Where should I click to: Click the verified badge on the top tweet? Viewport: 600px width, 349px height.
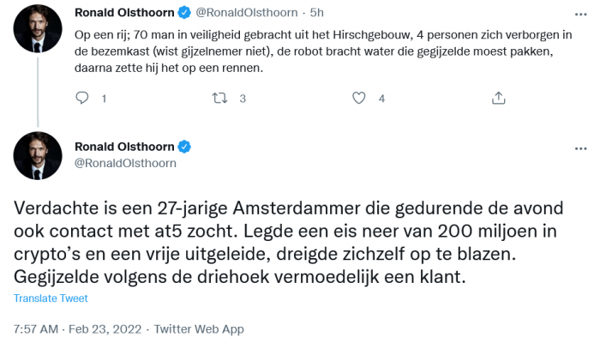click(x=183, y=13)
